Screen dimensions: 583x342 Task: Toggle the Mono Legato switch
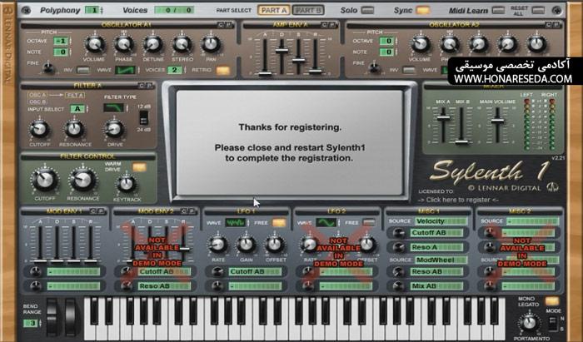[x=552, y=301]
